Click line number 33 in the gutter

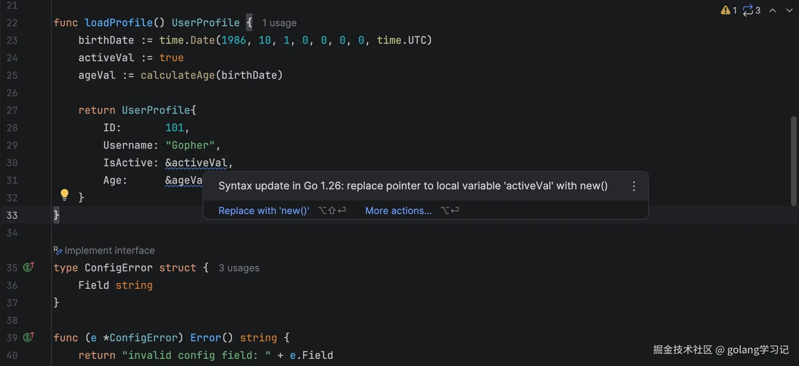[12, 215]
